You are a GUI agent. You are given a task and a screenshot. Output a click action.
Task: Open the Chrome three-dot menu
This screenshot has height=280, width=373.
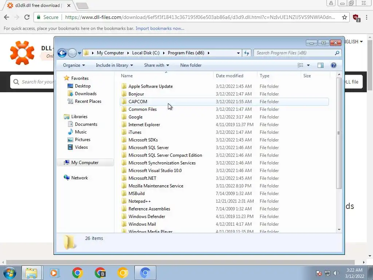(366, 17)
